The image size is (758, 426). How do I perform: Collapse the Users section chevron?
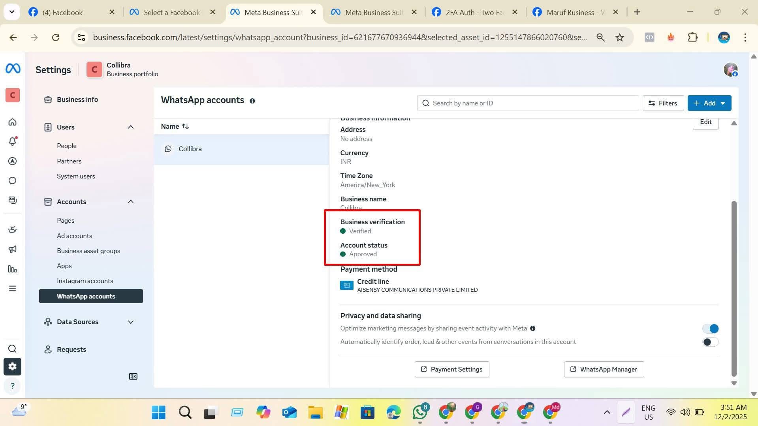point(131,127)
